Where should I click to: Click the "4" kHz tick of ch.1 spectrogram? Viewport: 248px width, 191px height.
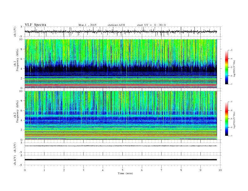pyautogui.click(x=22, y=69)
